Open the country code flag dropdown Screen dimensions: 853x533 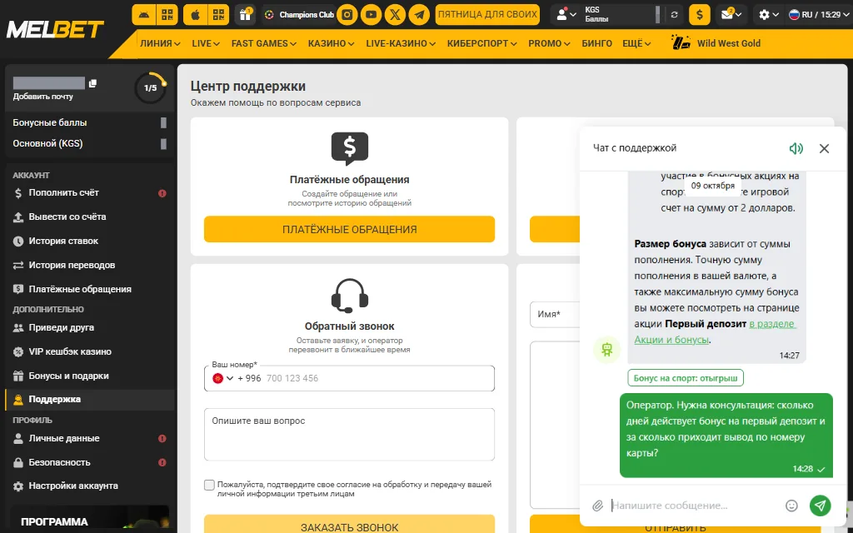pyautogui.click(x=223, y=379)
